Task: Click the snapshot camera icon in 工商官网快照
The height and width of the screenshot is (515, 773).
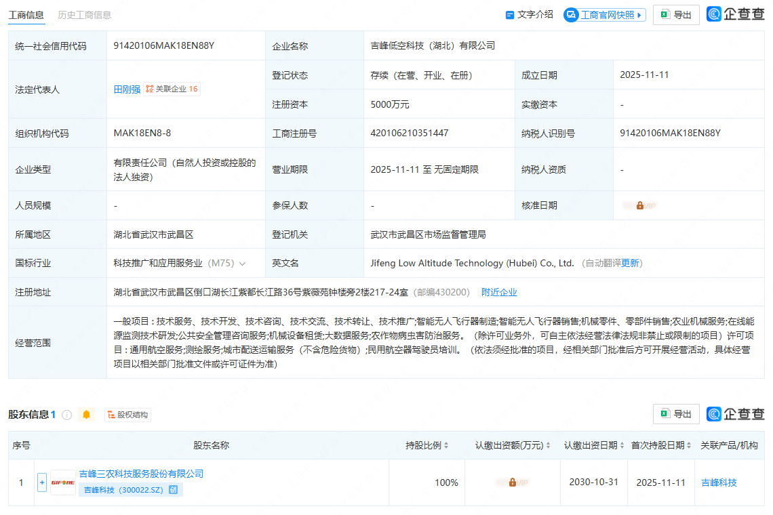Action: point(572,14)
